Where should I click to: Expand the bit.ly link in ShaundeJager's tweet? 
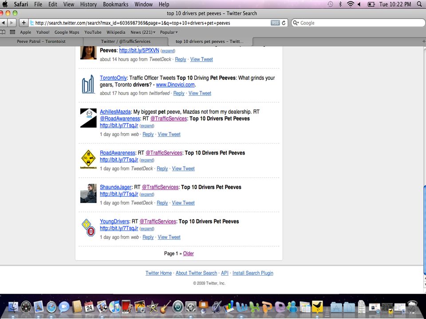tap(147, 195)
